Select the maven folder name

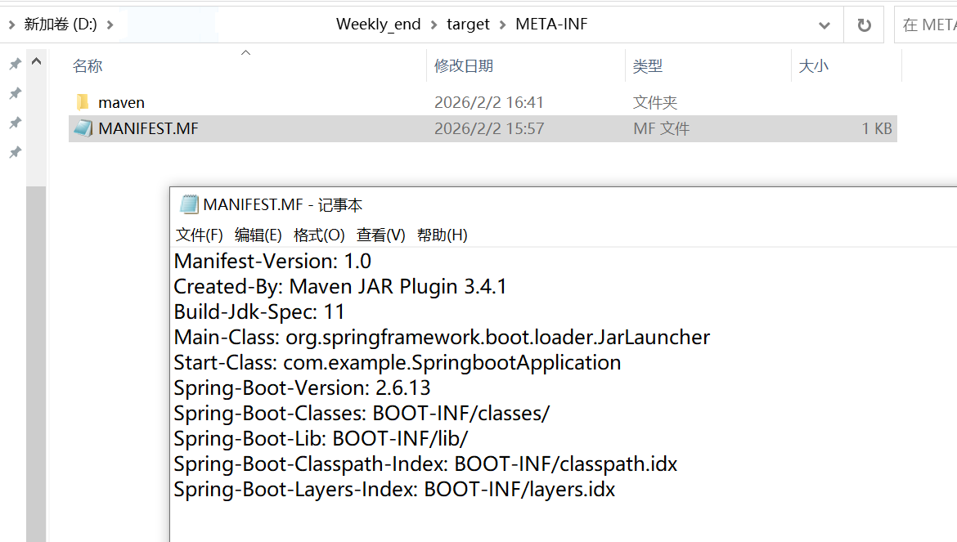coord(121,102)
